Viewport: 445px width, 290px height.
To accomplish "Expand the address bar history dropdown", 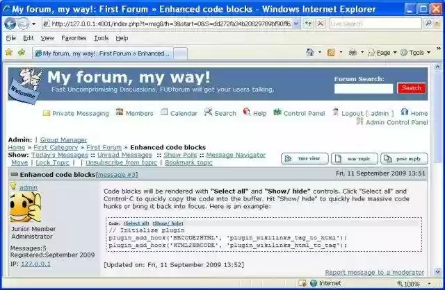I will click(296, 24).
